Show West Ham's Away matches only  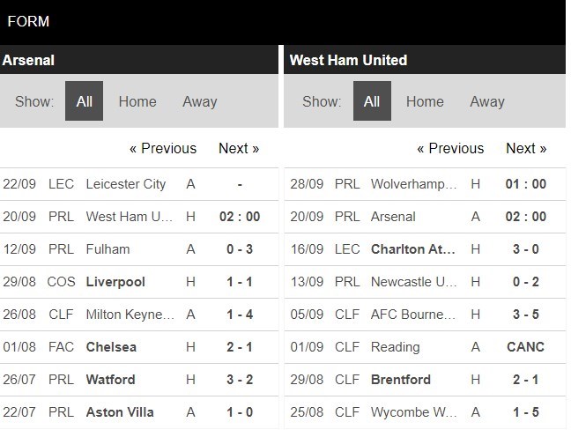click(487, 101)
